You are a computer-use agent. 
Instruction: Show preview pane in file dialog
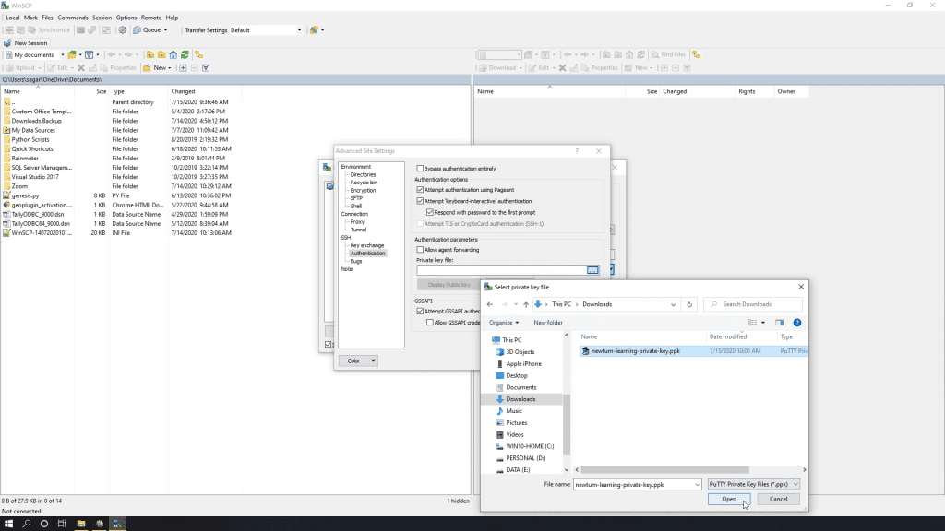779,323
